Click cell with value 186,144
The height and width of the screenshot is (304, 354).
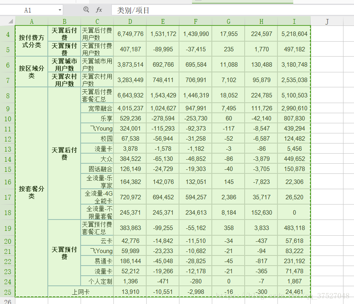click(130, 261)
